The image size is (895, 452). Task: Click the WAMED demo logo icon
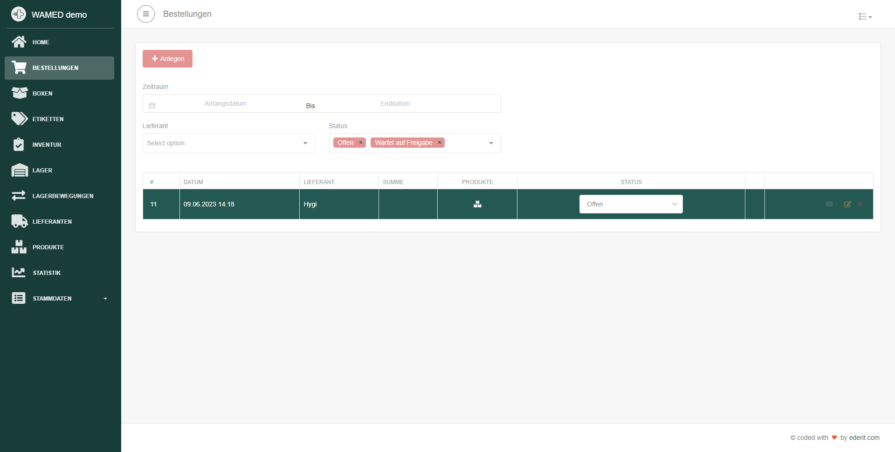(18, 14)
